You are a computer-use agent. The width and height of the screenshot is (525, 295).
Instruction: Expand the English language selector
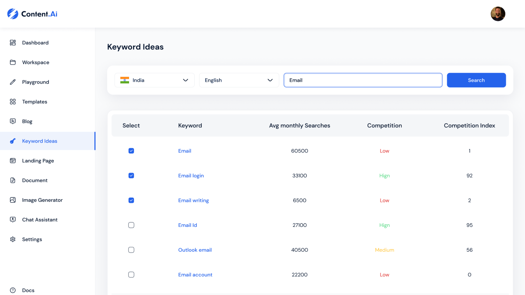239,80
